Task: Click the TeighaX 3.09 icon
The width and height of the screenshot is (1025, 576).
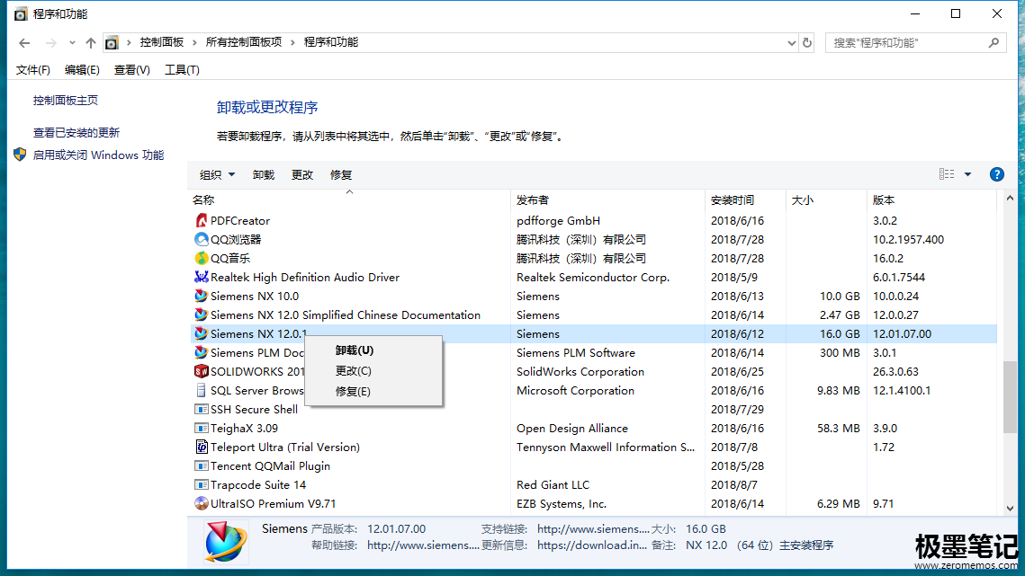Action: (202, 429)
